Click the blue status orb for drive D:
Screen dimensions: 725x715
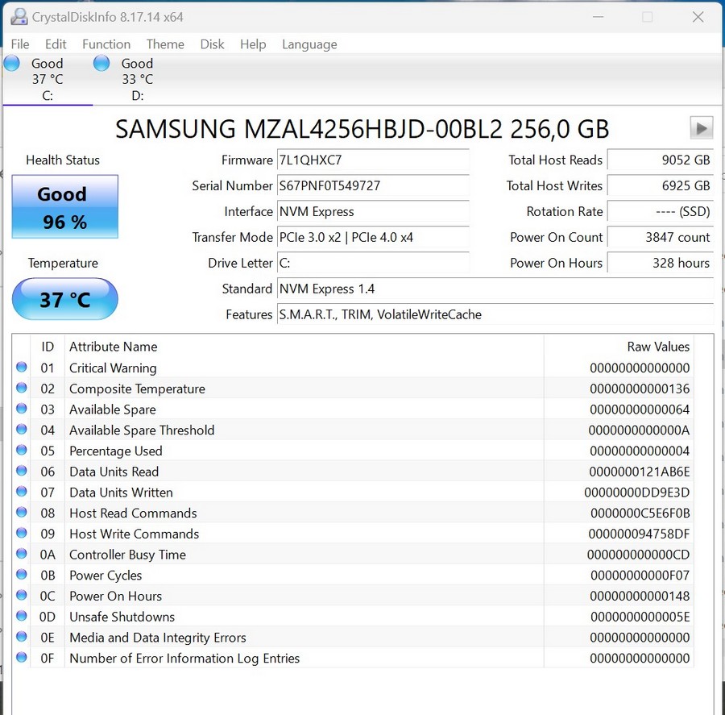click(x=101, y=63)
